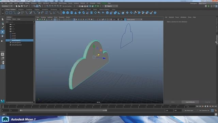The image size is (218, 123).
Task: Toggle the viewport gamma color management icon
Action: pyautogui.click(x=125, y=19)
